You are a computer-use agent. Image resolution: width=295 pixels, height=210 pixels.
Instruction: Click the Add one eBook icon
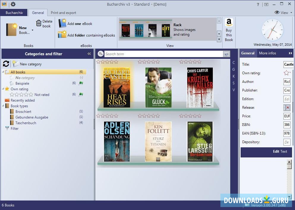62,23
